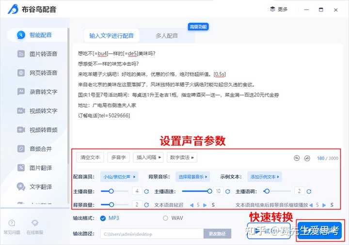Click the 主播语调 value box
This screenshot has width=349, height=245.
point(300,191)
